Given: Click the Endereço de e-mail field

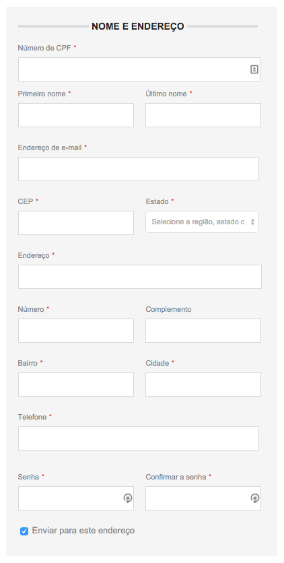Looking at the screenshot, I should tap(139, 169).
